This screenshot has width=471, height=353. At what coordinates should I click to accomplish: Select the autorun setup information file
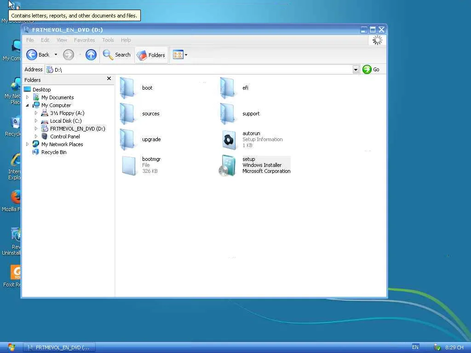[x=229, y=140]
